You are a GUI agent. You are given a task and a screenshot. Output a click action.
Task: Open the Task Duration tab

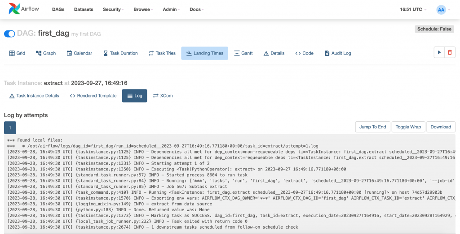[120, 53]
